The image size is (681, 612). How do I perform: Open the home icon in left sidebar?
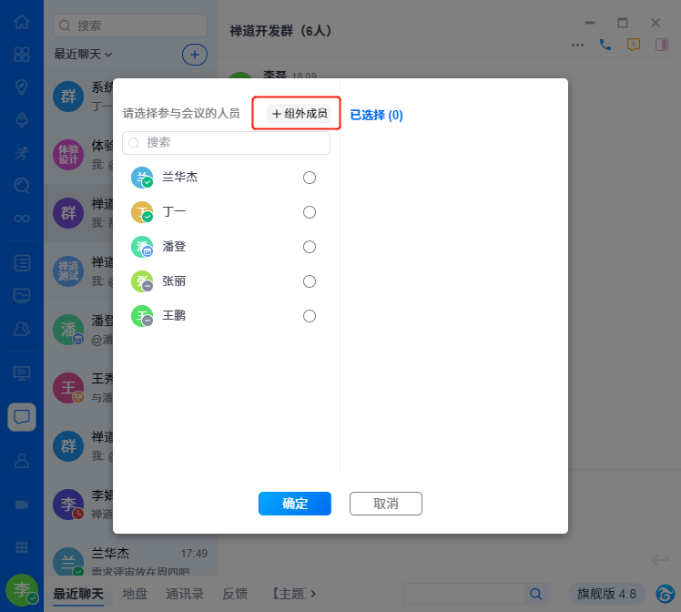(22, 22)
